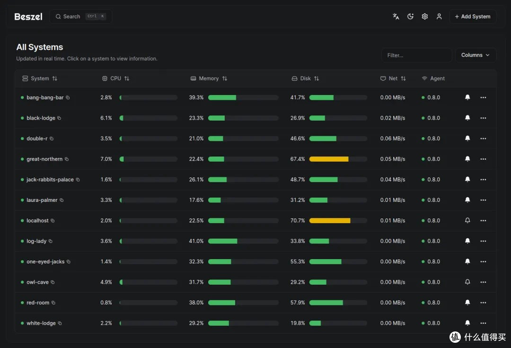Focus the Filter input field

[416, 55]
